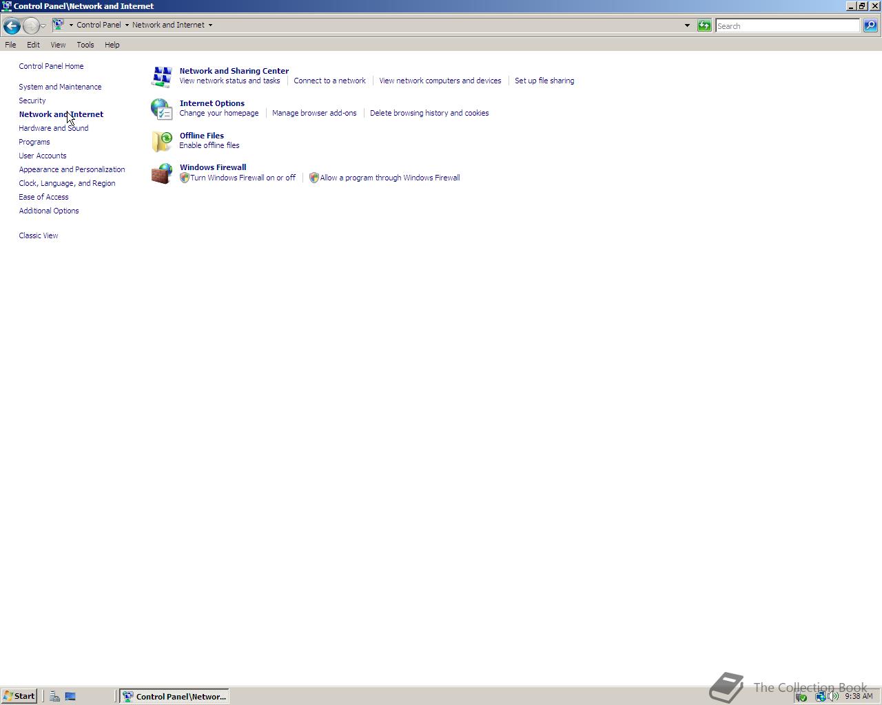Open Network and Sharing Center heading link

tap(234, 71)
